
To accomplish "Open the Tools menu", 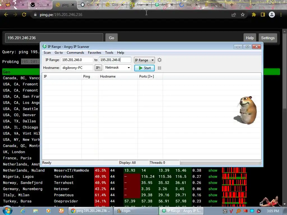I will [109, 53].
